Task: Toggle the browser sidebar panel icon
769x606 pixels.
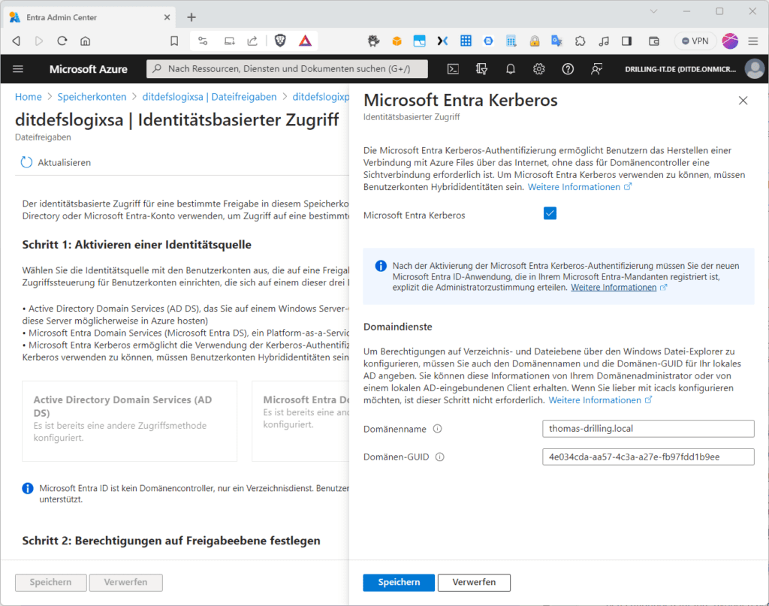Action: tap(627, 41)
